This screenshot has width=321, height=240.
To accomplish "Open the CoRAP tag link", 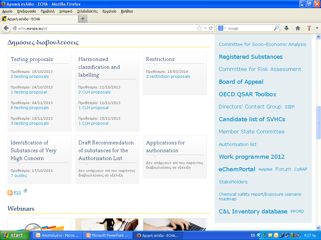I will tap(301, 169).
